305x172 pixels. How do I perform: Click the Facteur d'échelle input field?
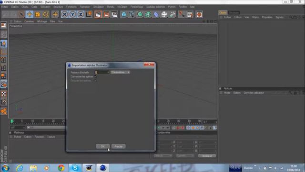pyautogui.click(x=102, y=72)
